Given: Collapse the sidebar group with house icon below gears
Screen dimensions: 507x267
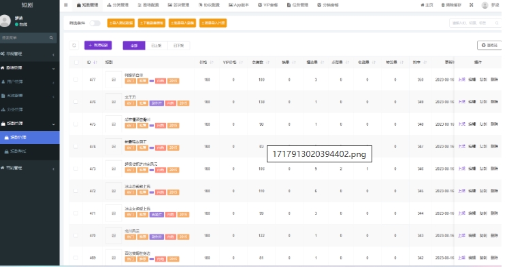Looking at the screenshot, I should 29,68.
